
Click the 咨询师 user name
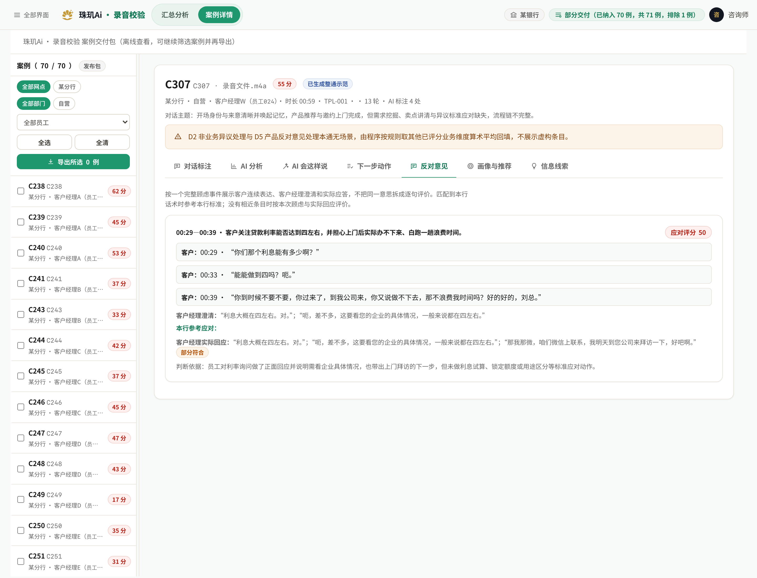[738, 15]
